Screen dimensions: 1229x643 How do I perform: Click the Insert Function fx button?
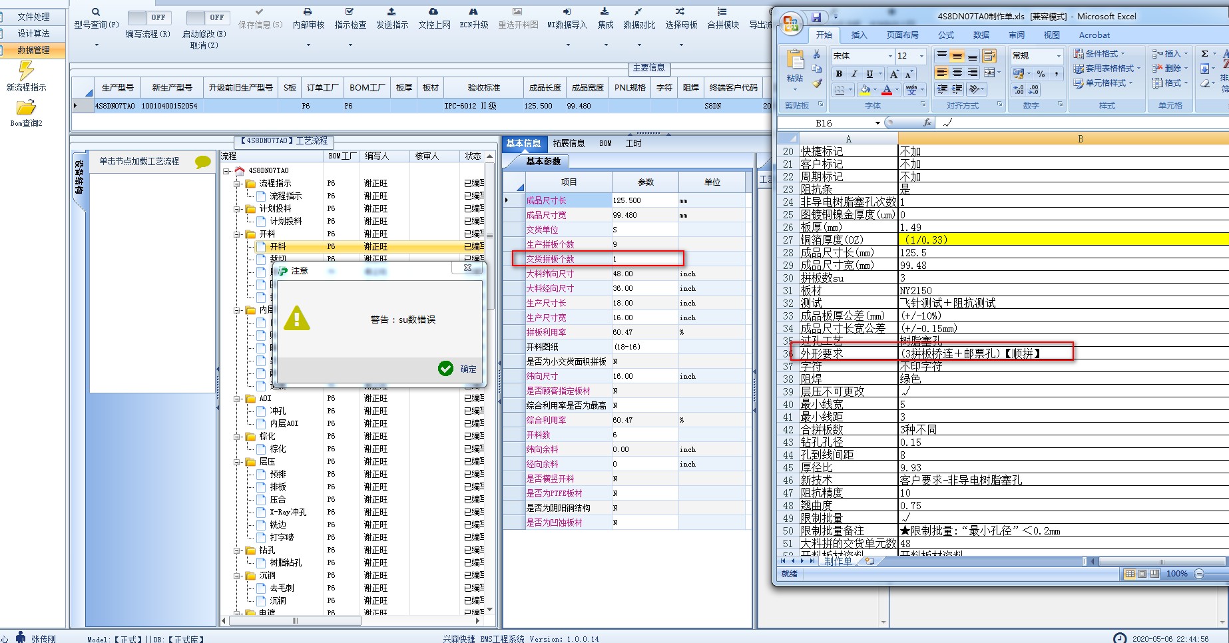(927, 122)
